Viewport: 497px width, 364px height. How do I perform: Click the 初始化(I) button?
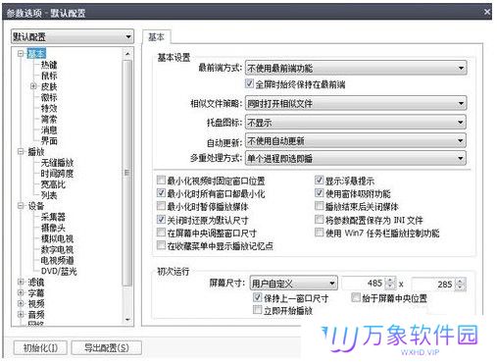[x=40, y=347]
